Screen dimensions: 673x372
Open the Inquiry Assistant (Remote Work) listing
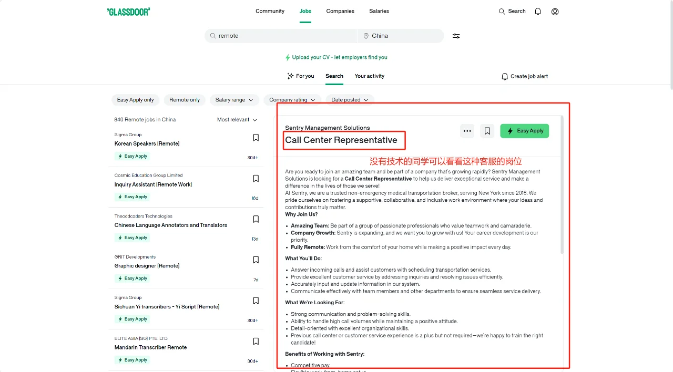153,184
